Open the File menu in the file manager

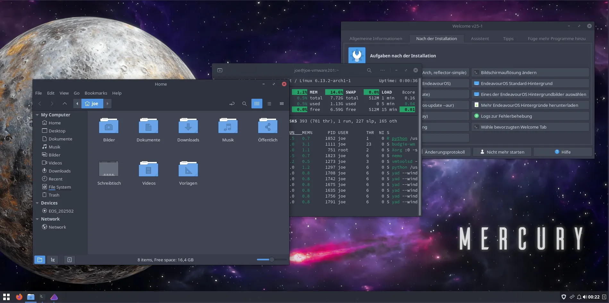coord(38,93)
